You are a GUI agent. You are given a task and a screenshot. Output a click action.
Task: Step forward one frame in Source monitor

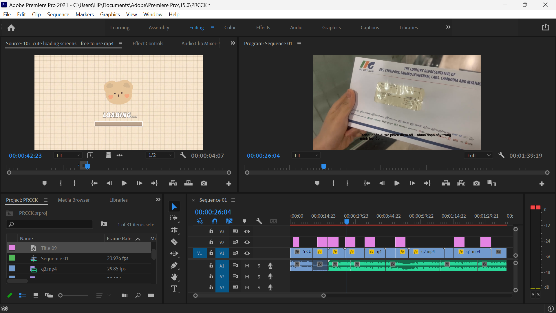click(x=140, y=183)
